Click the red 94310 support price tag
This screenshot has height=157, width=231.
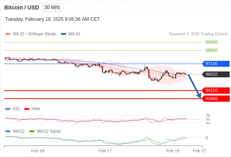tap(216, 90)
